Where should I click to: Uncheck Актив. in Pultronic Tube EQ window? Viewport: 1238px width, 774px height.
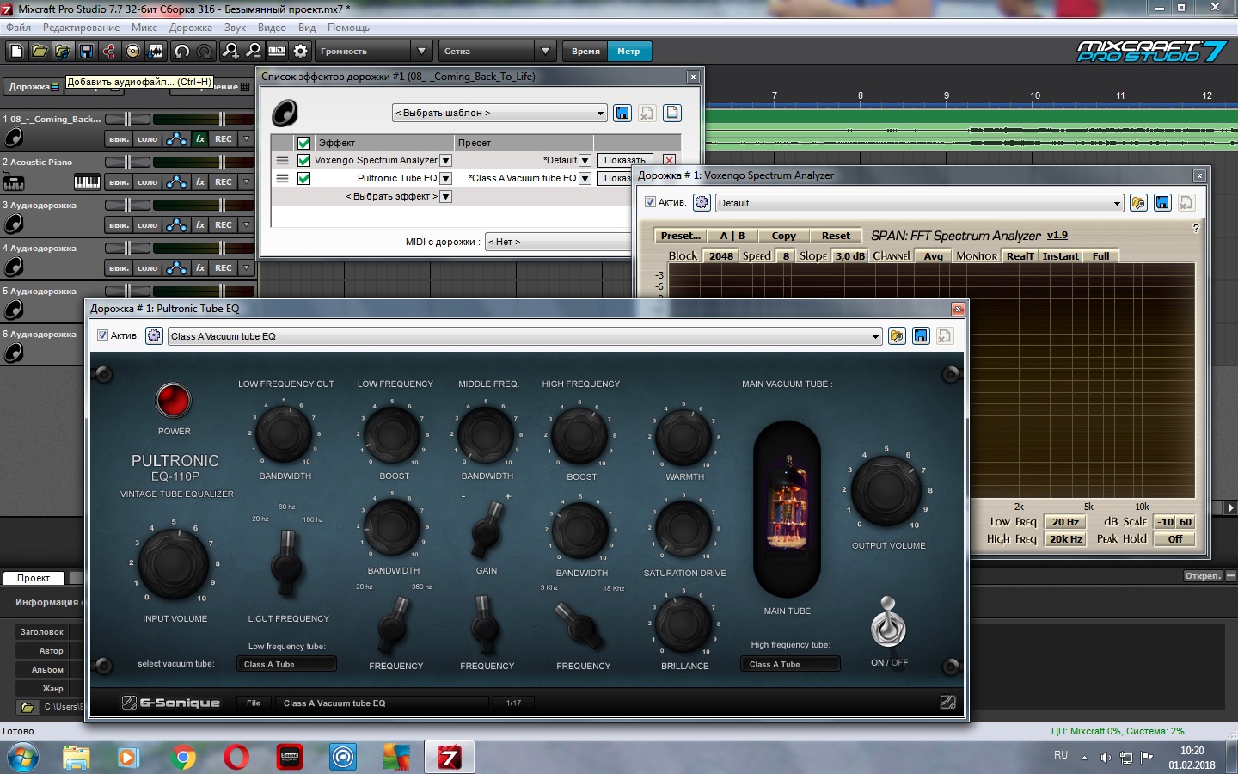pyautogui.click(x=102, y=335)
